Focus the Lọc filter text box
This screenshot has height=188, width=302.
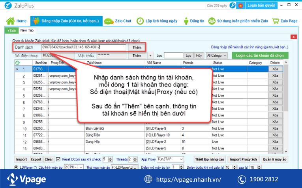point(173,55)
